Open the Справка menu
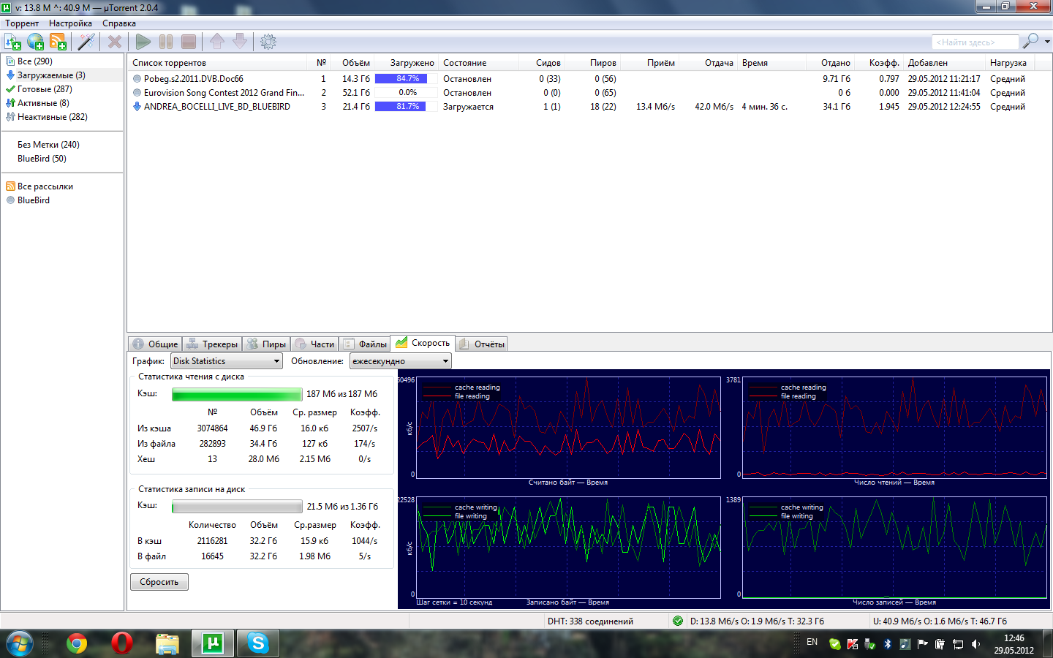The width and height of the screenshot is (1053, 658). click(x=119, y=23)
